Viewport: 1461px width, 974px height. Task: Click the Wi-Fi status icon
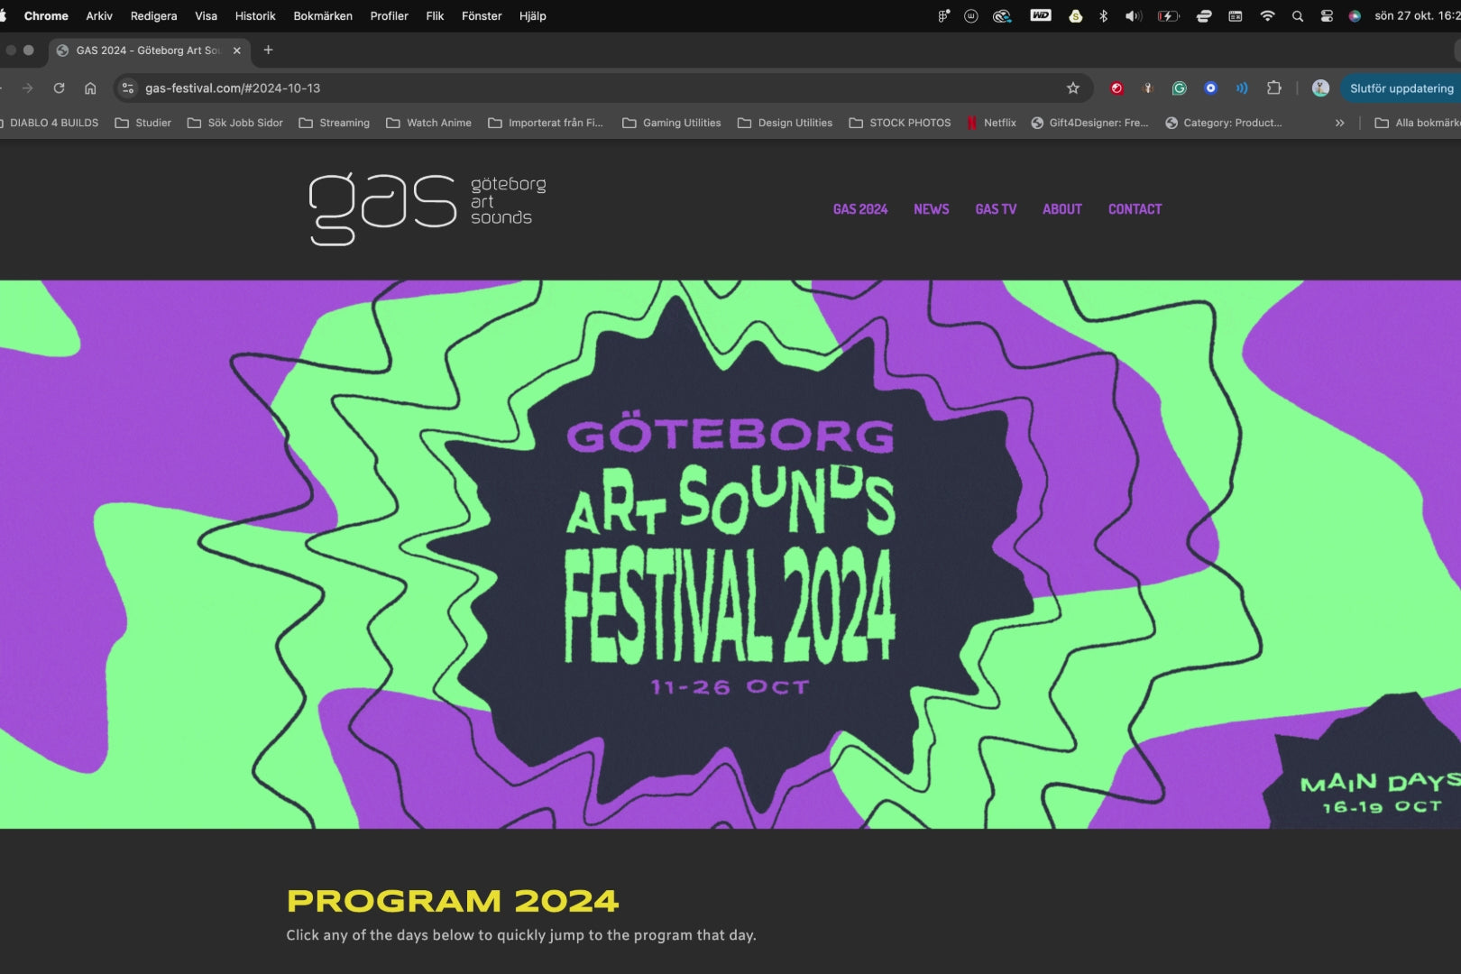tap(1267, 16)
